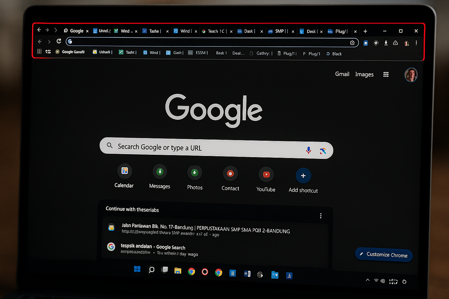The height and width of the screenshot is (299, 449).
Task: Search by image with Google Lens
Action: [323, 151]
